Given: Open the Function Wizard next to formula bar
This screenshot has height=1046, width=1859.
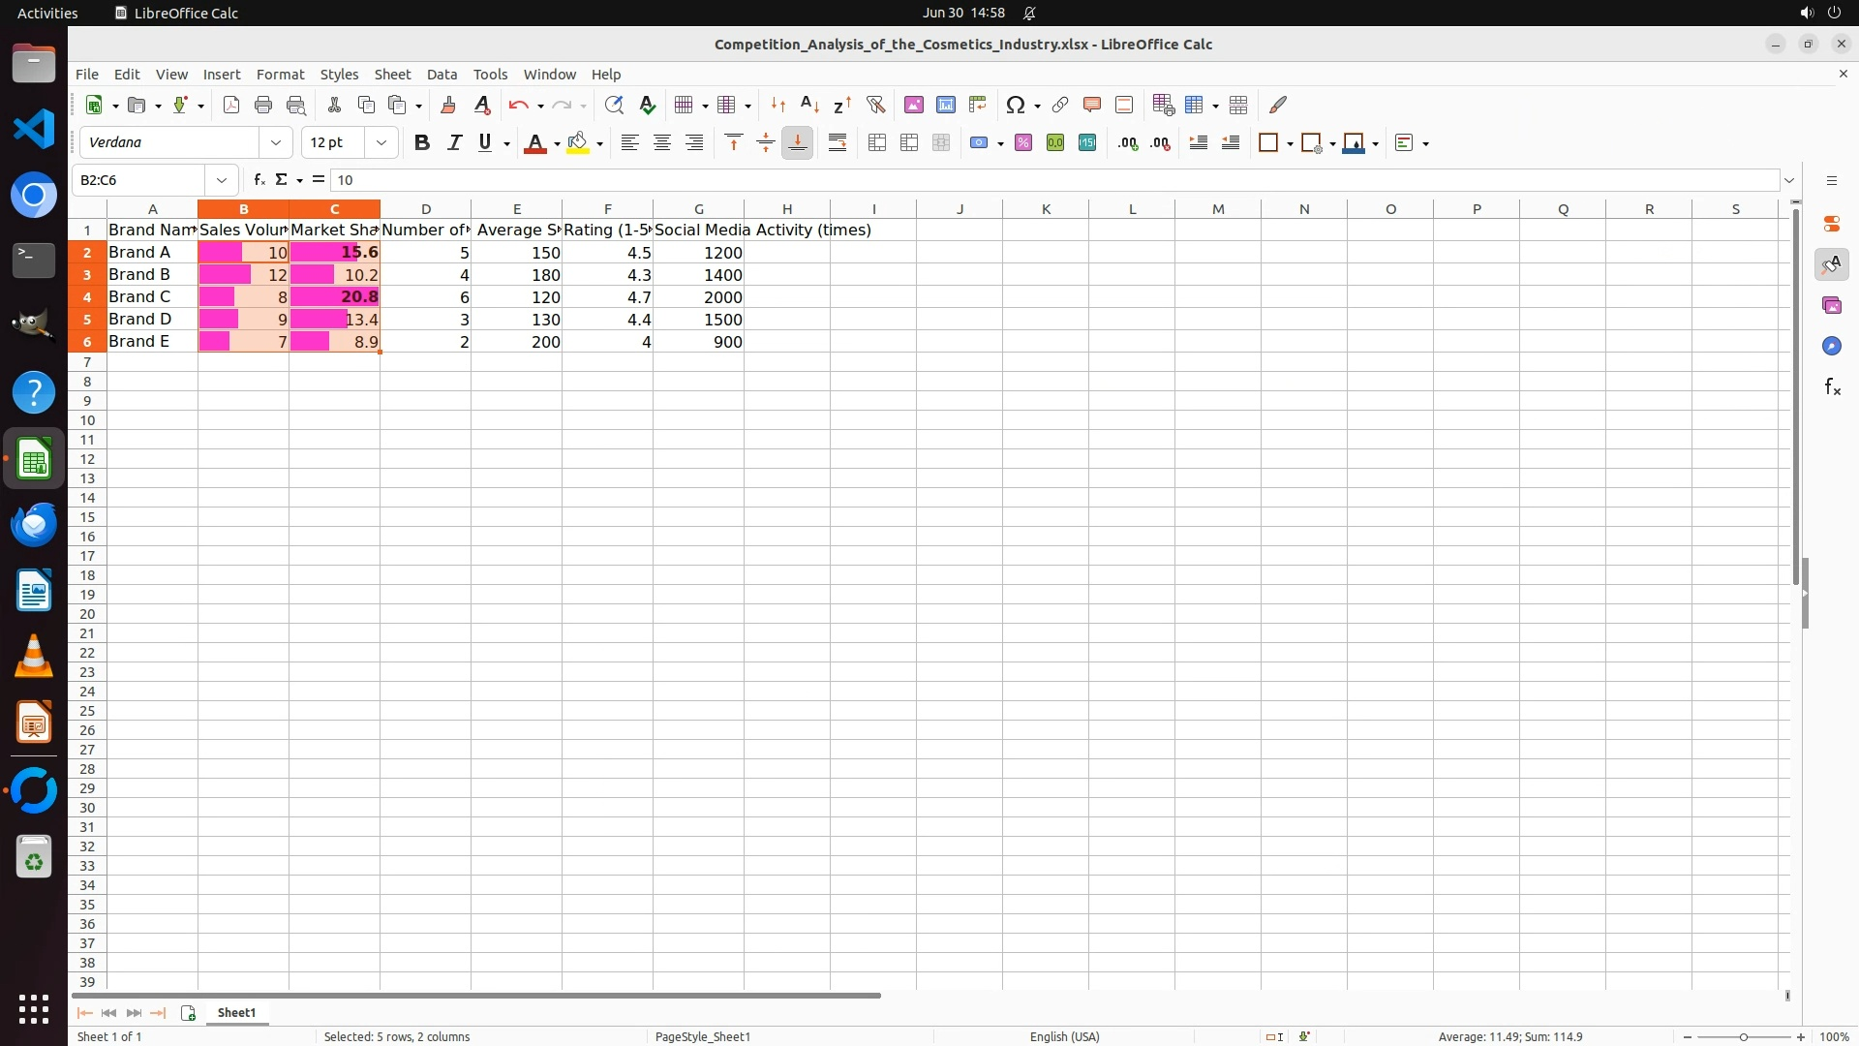Looking at the screenshot, I should [259, 180].
